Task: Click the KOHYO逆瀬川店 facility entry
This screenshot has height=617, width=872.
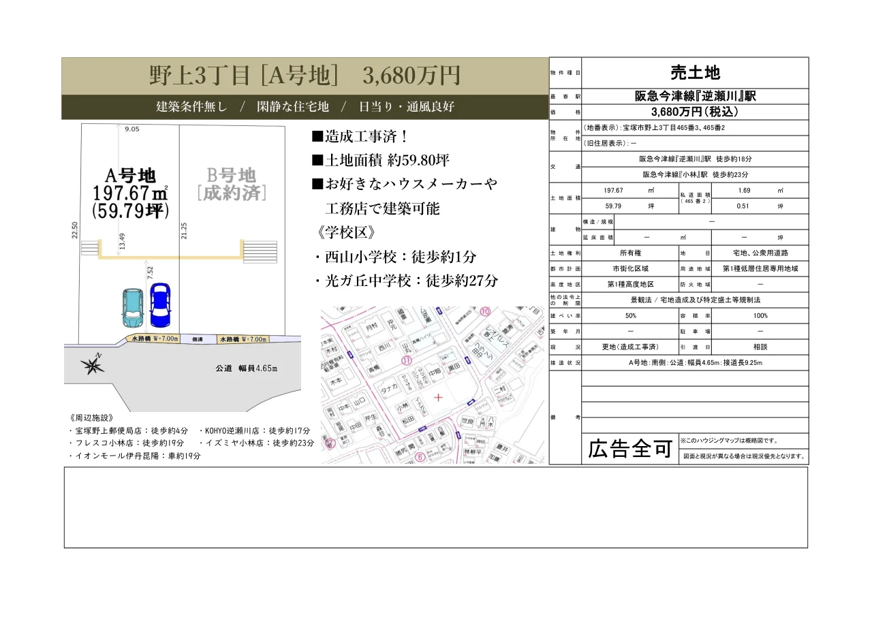Action: coord(255,430)
